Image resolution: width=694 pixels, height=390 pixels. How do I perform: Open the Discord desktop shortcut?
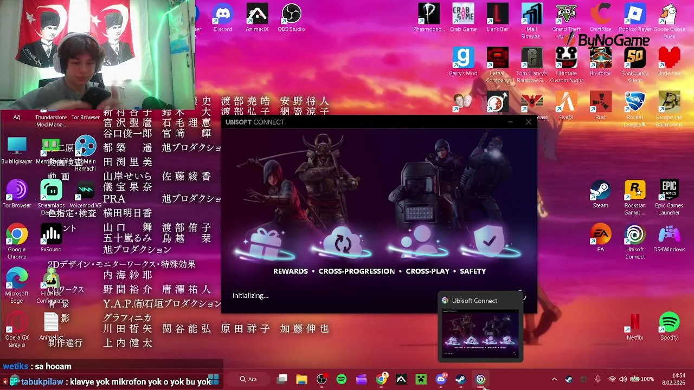223,18
